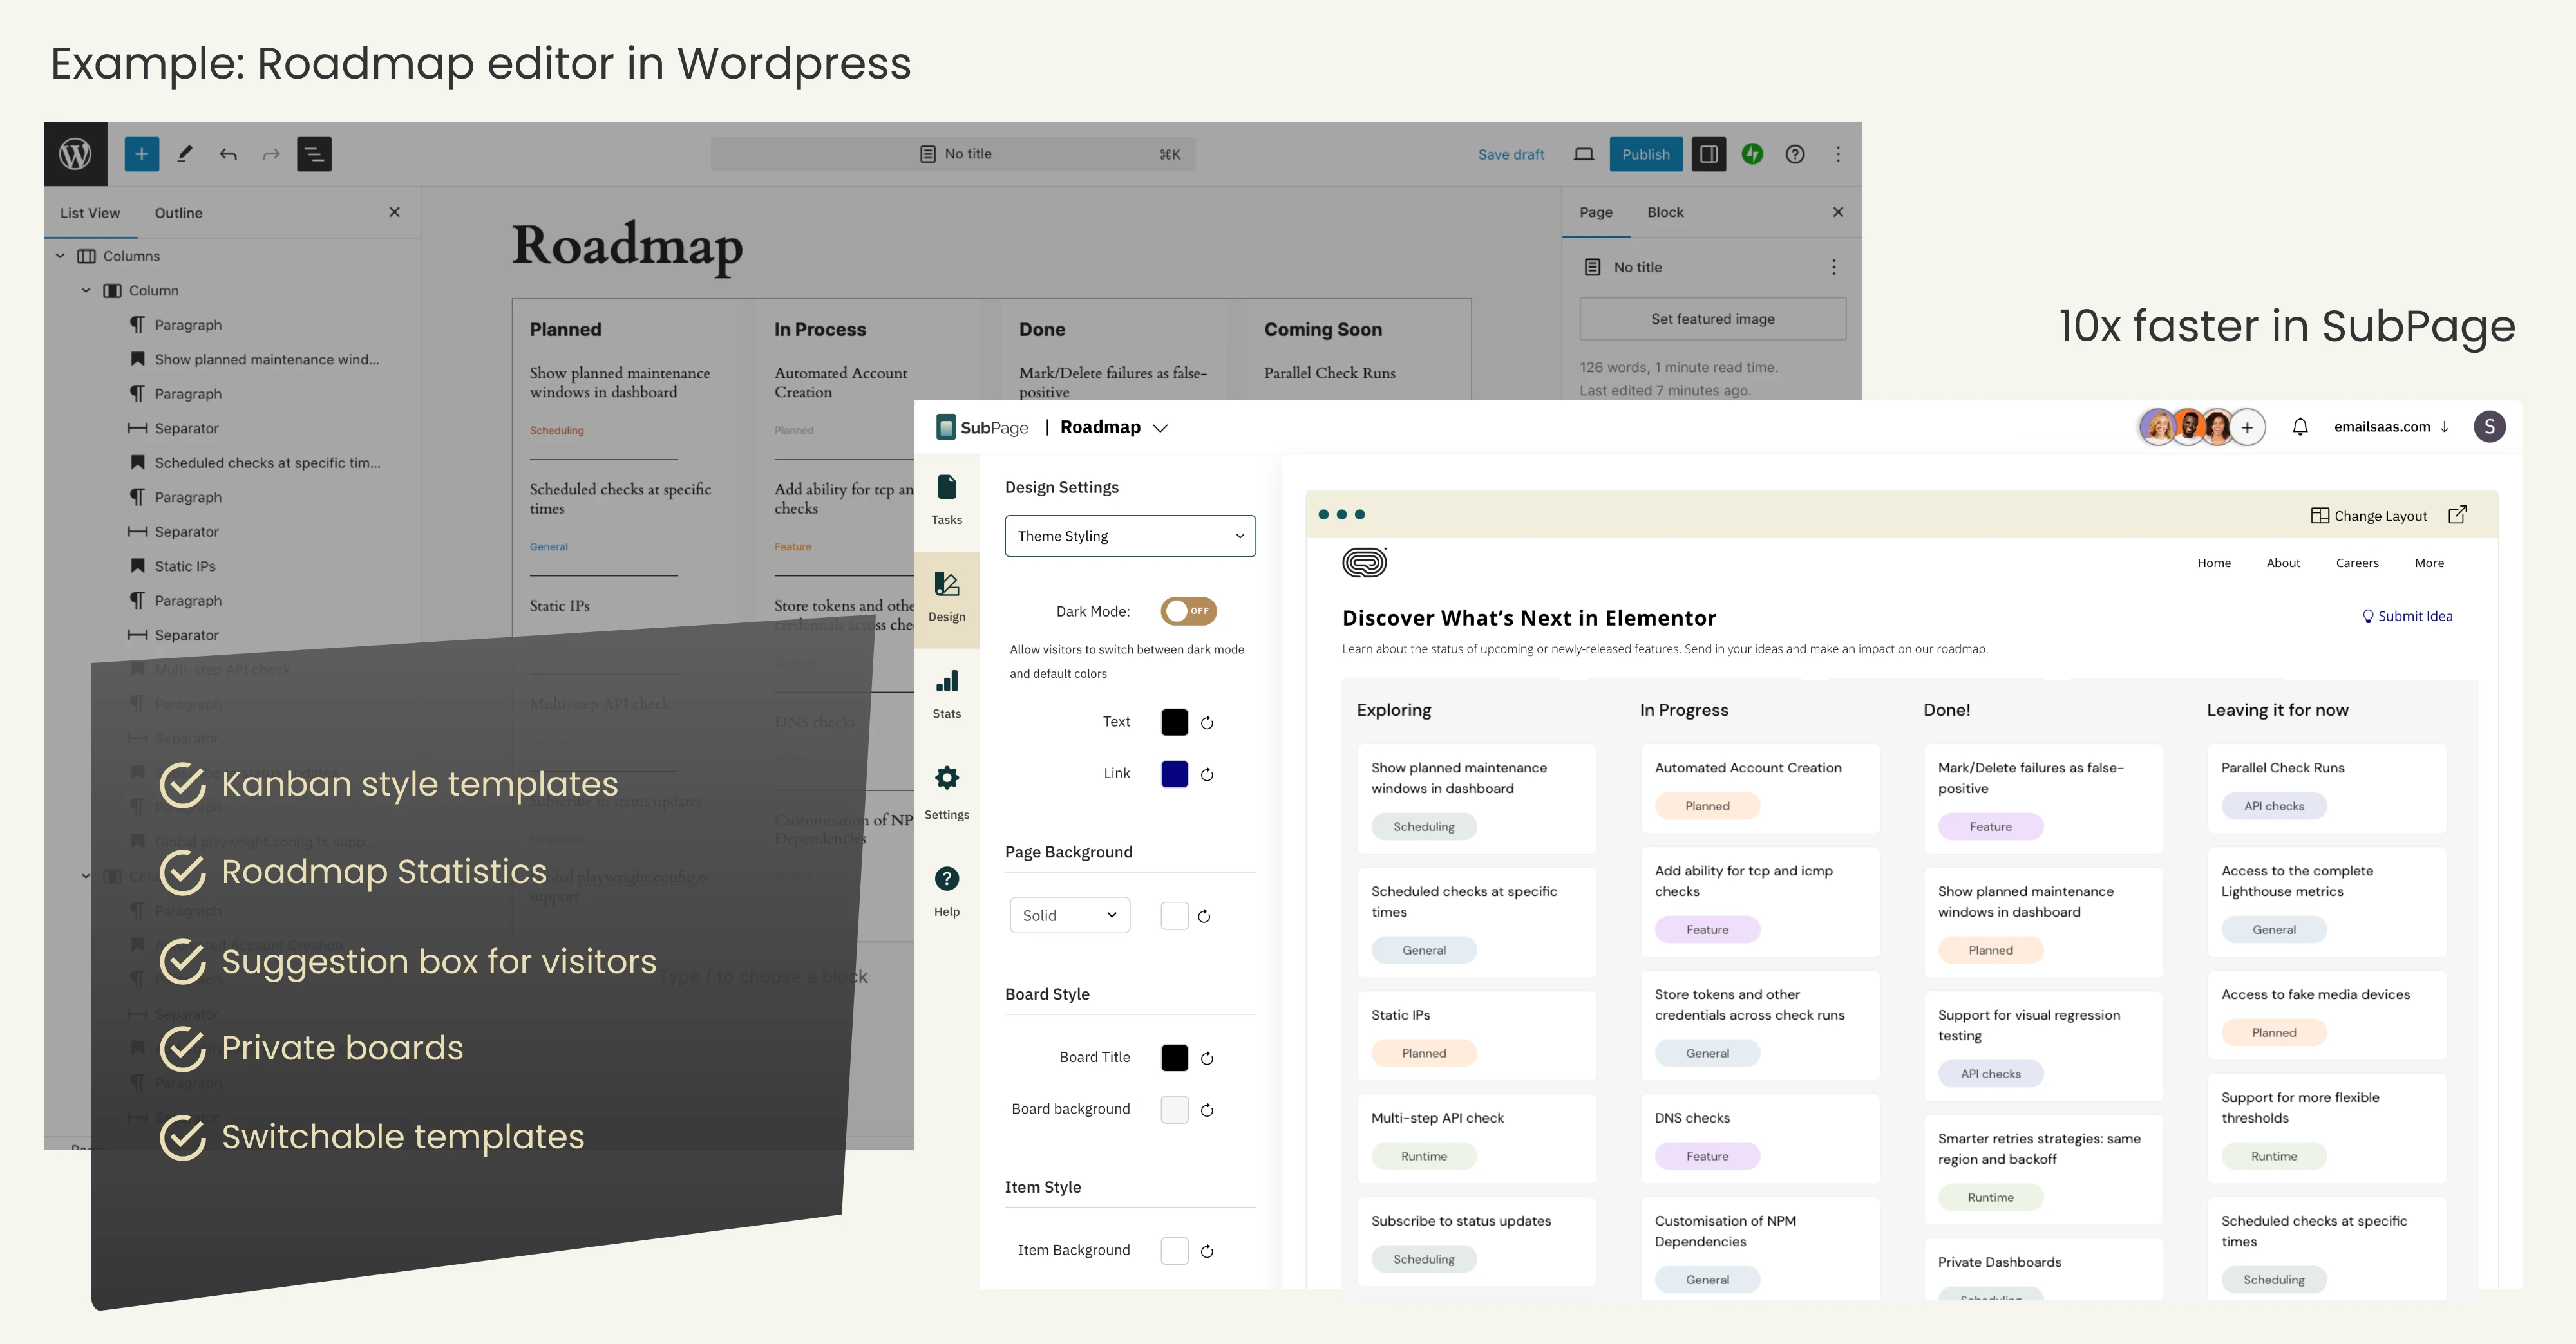This screenshot has height=1344, width=2576.
Task: Open the block inserter plus button
Action: click(142, 154)
